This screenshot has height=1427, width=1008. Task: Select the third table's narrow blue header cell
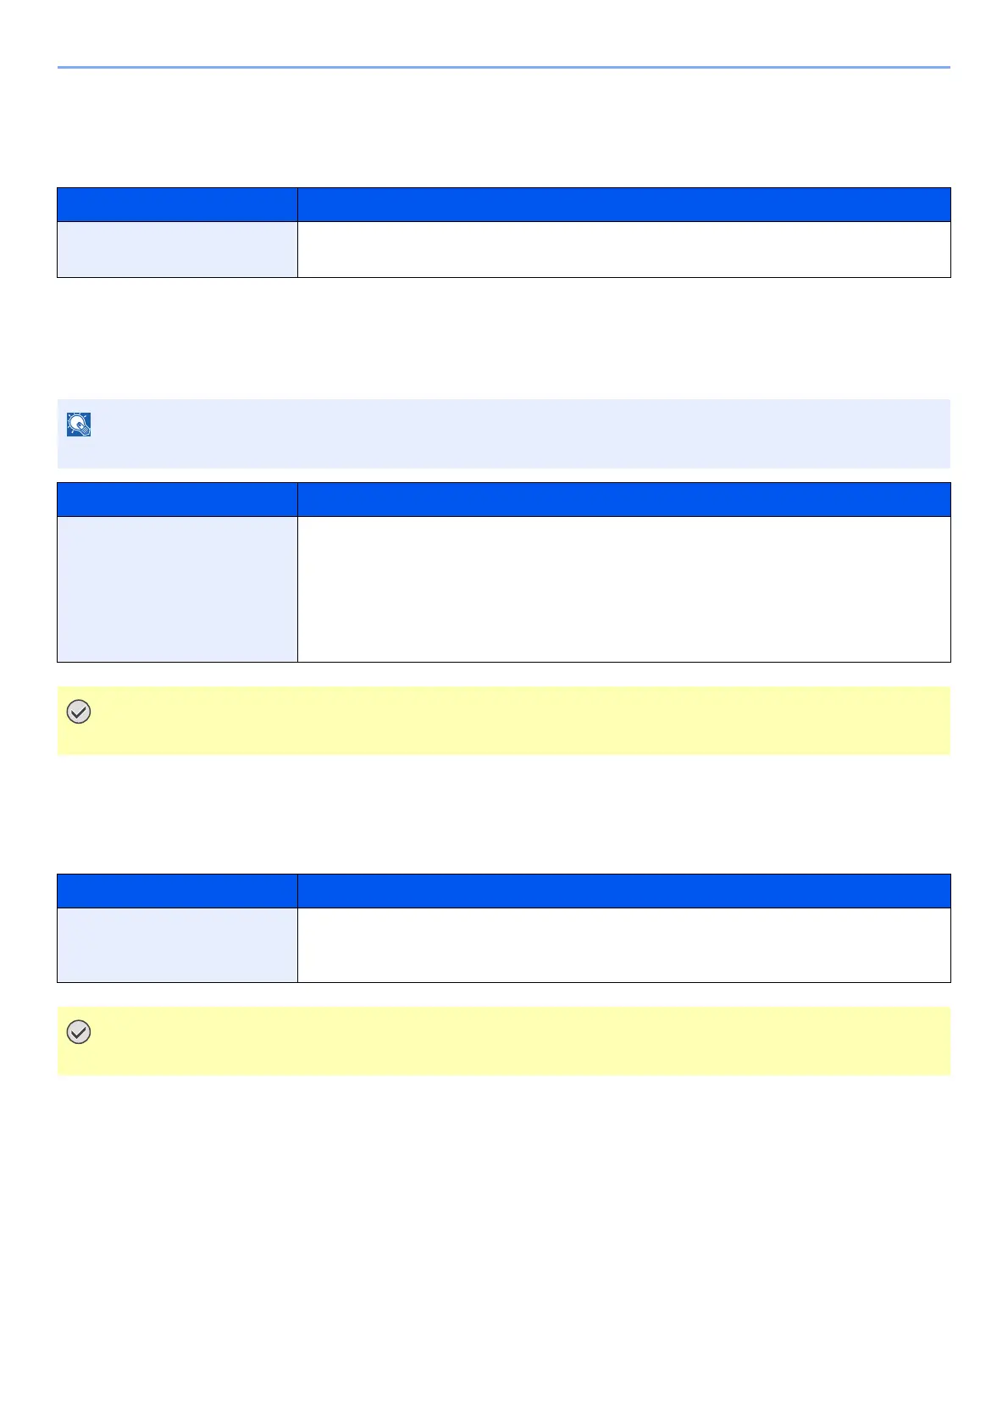177,891
